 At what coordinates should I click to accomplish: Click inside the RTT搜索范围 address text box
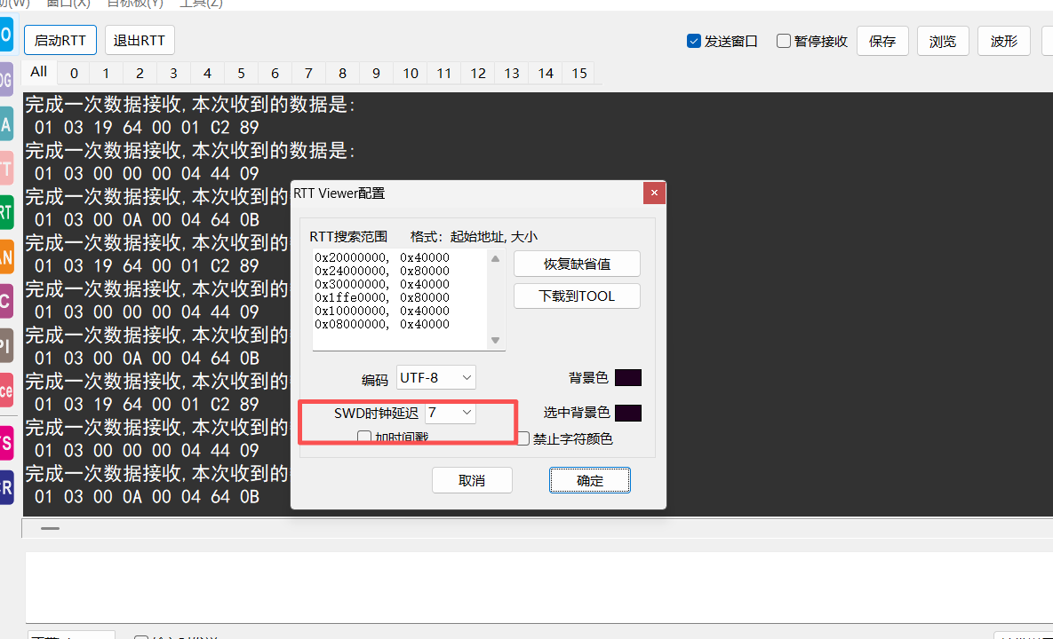[x=400, y=299]
